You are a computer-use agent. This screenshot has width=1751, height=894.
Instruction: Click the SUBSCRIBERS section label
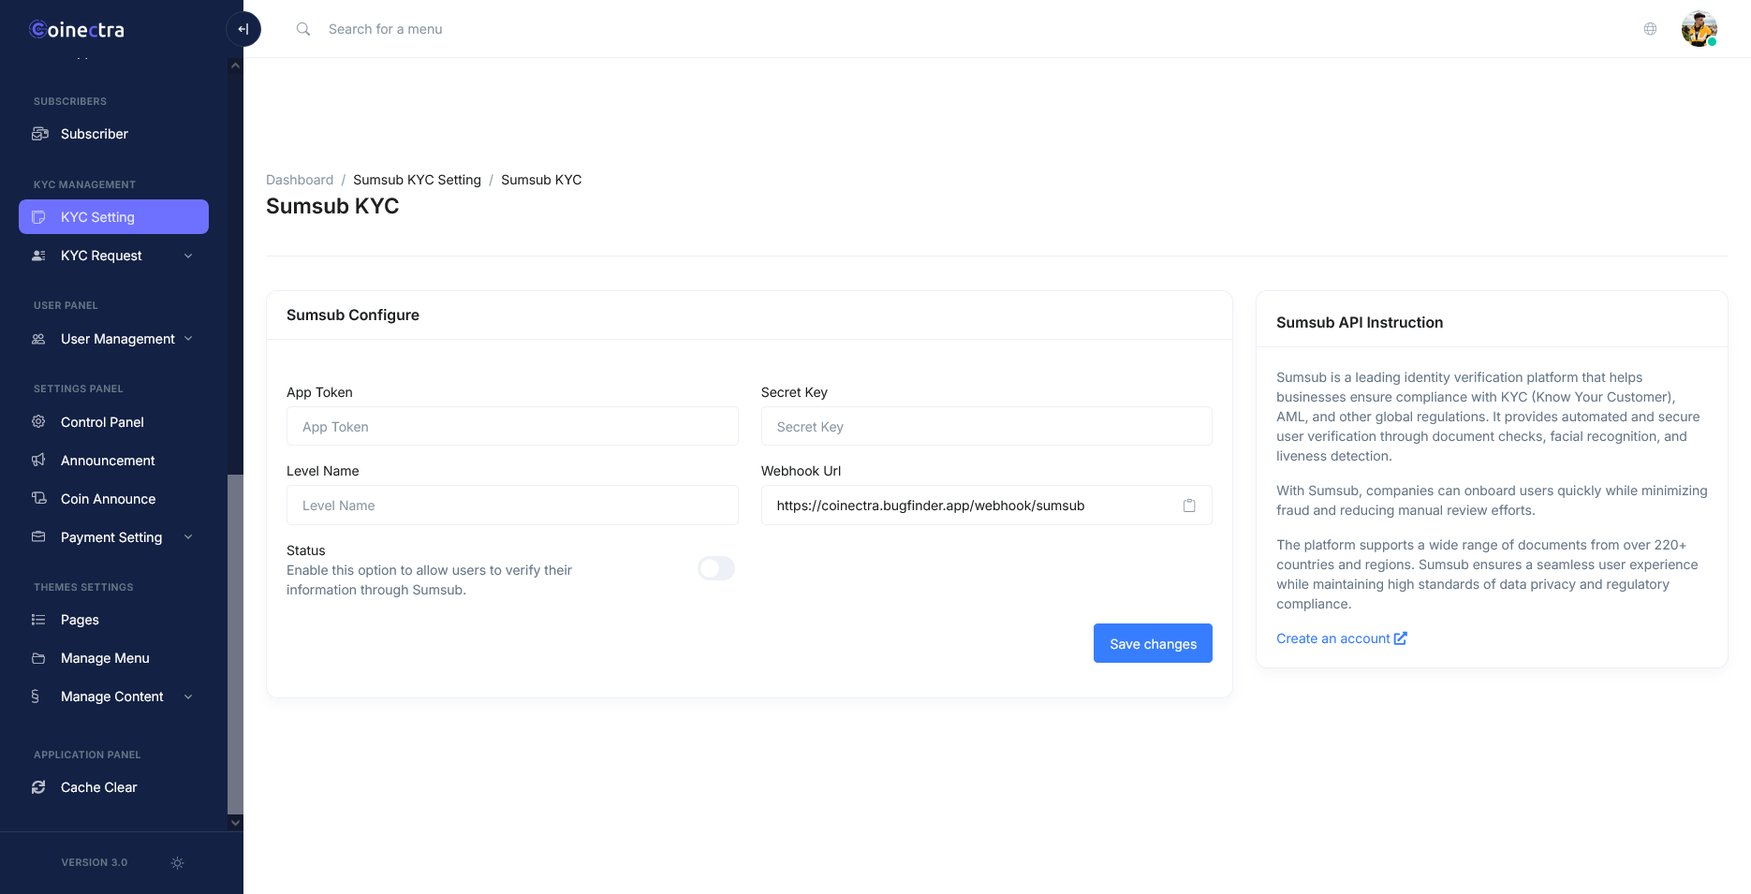click(x=70, y=102)
